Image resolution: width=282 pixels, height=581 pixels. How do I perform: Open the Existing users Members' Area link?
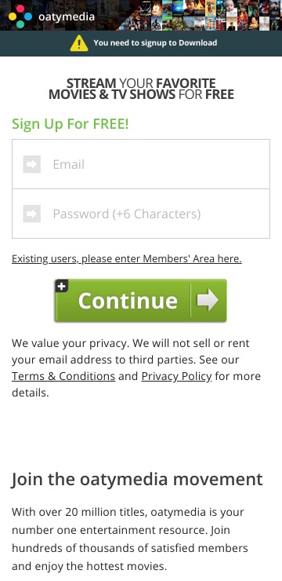click(x=127, y=258)
